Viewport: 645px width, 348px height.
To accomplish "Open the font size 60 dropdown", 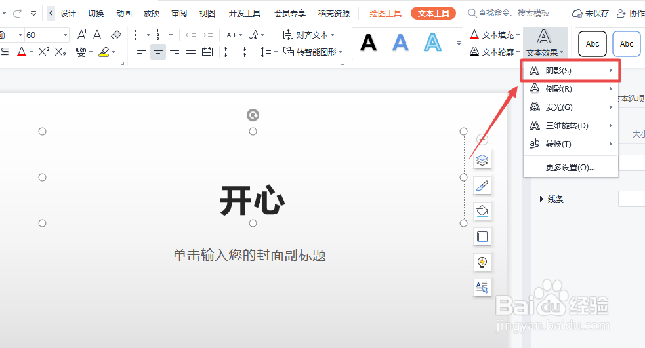I will coord(65,35).
